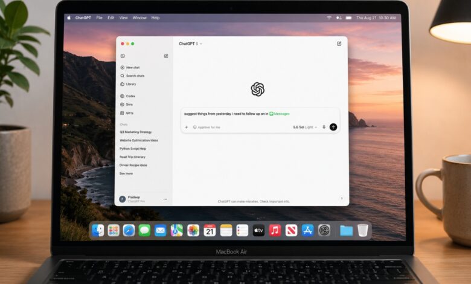Open the Python Script Help chat
The height and width of the screenshot is (284, 471).
point(133,149)
